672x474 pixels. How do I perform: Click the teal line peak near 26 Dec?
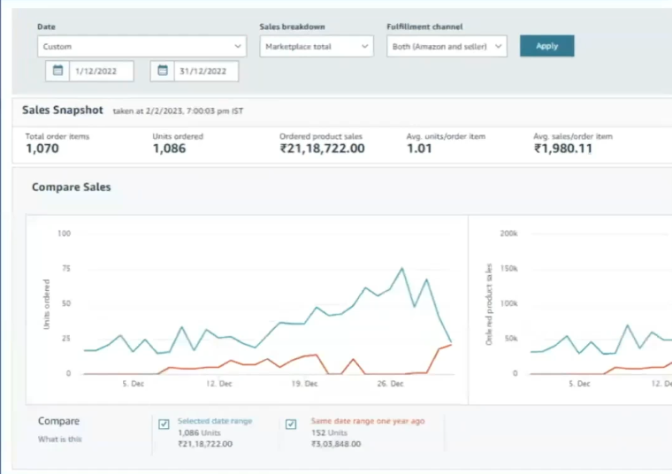(x=402, y=268)
